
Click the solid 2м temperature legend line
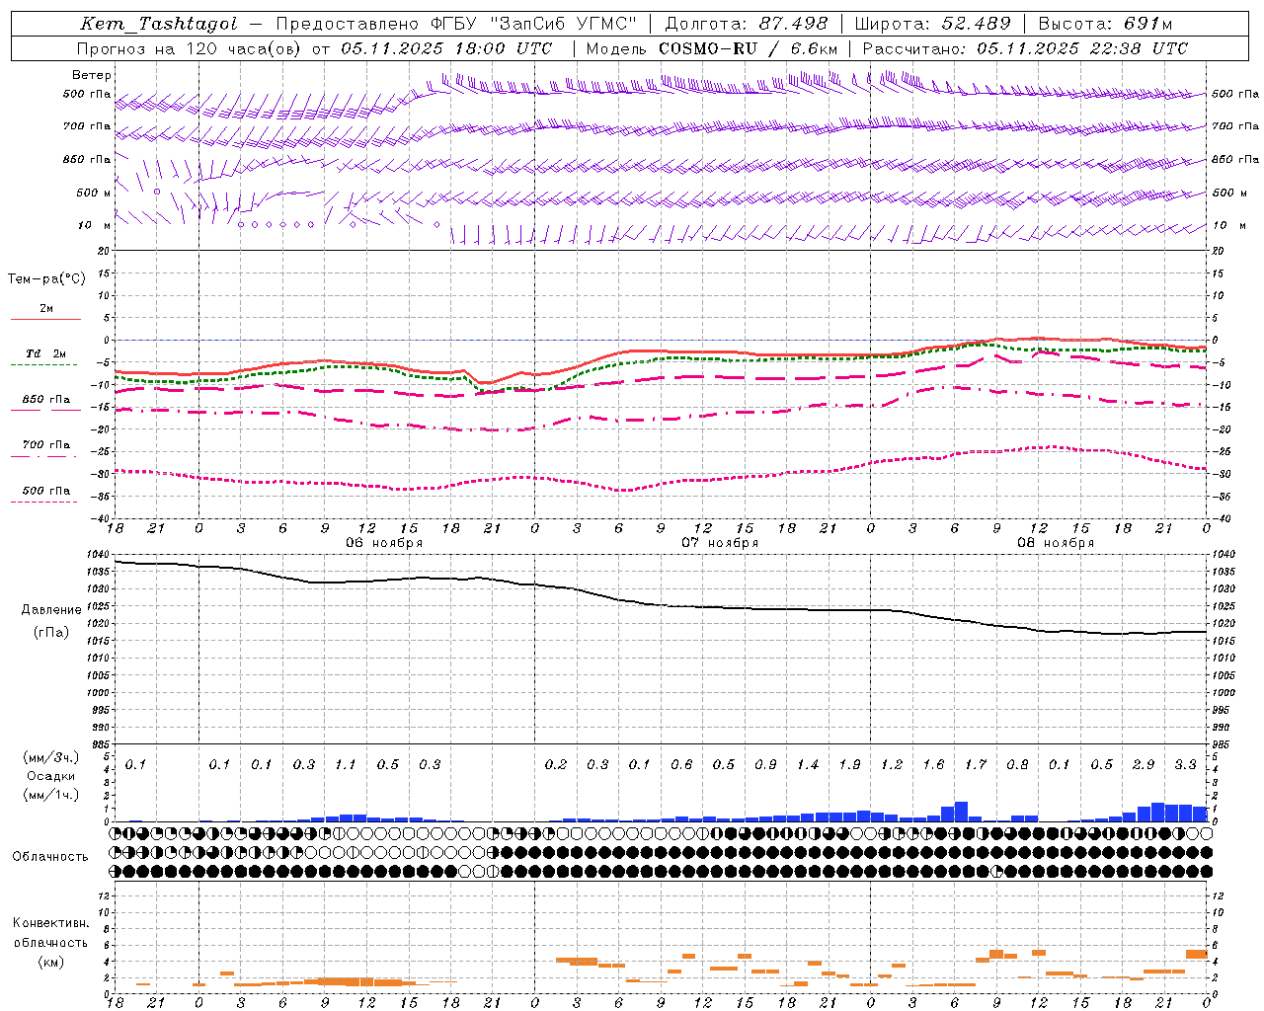45,319
